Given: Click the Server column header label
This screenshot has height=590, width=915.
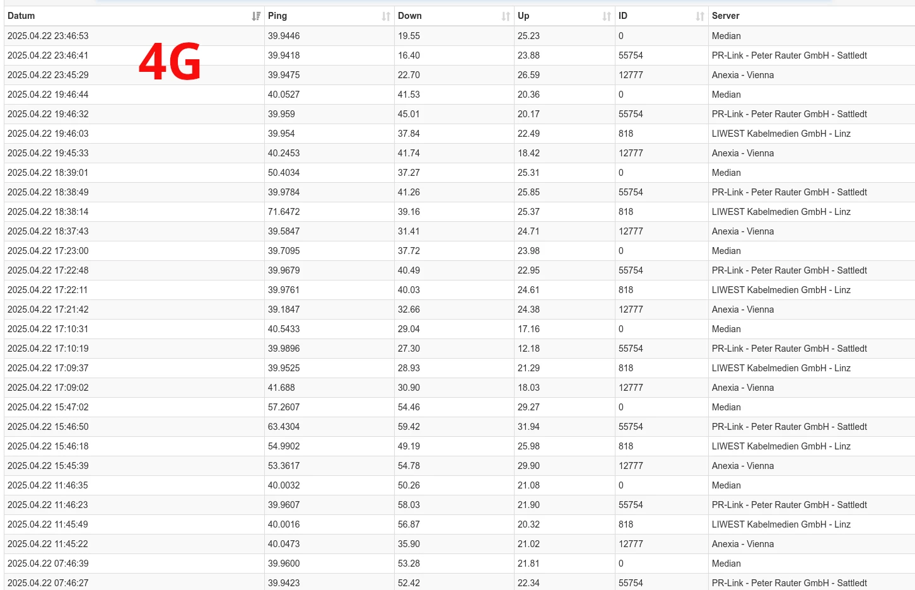Looking at the screenshot, I should coord(725,16).
